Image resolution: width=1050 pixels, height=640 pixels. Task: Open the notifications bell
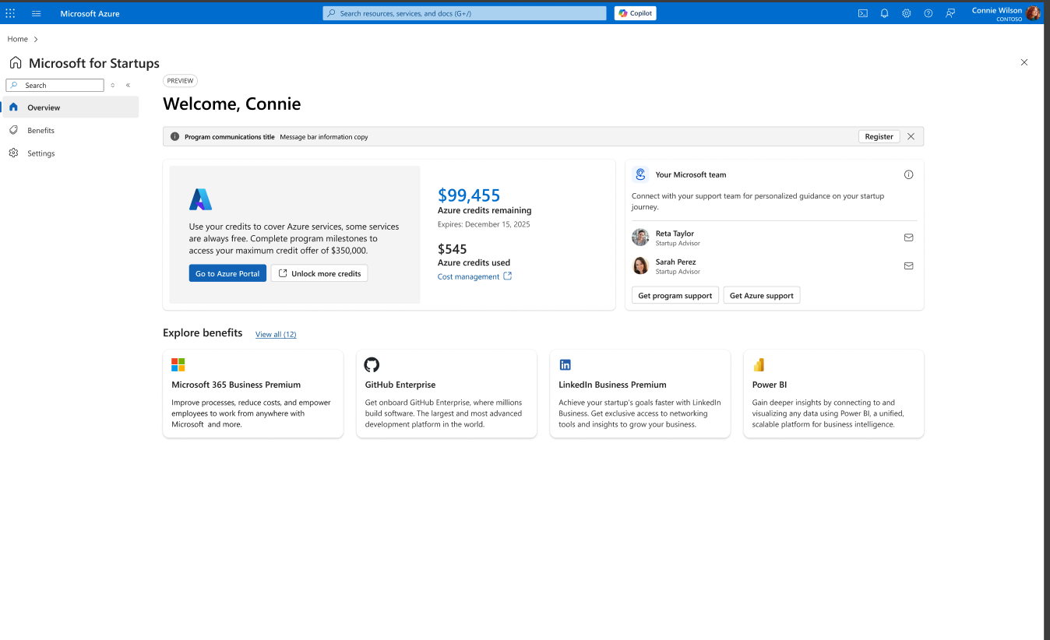[x=884, y=13]
